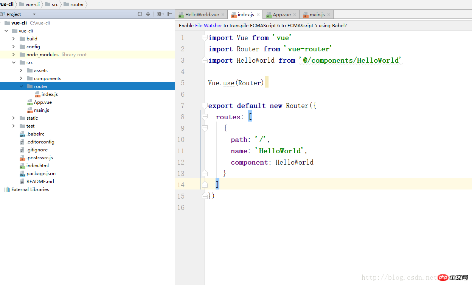Screen dimensions: 472x285
Task: Select the static folder icon
Action: pos(22,118)
